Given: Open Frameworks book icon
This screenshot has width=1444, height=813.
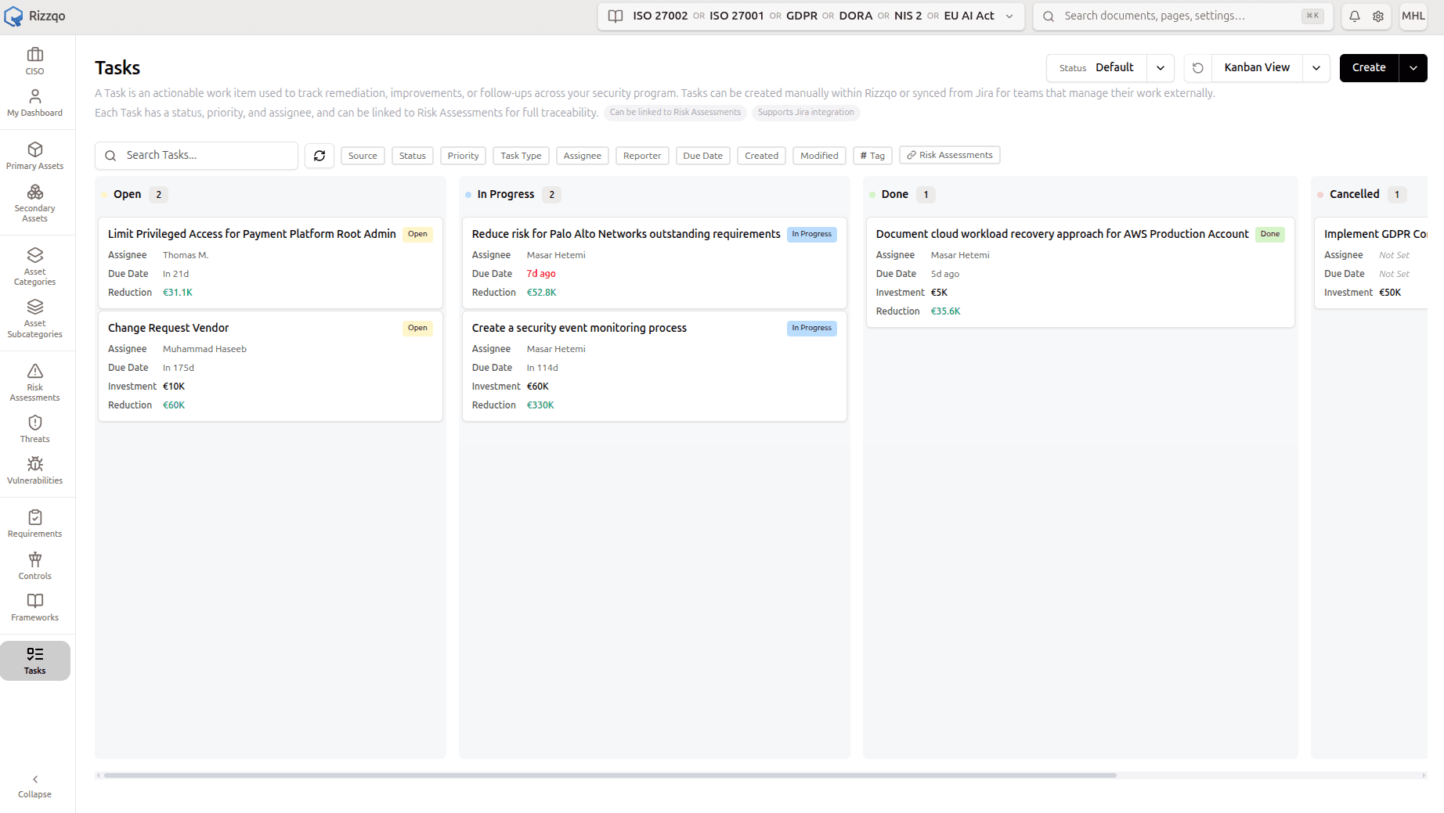Looking at the screenshot, I should 35,601.
